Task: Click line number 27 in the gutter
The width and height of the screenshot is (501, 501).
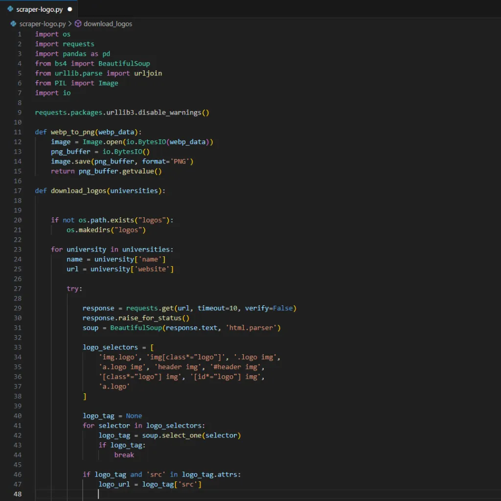Action: [18, 289]
